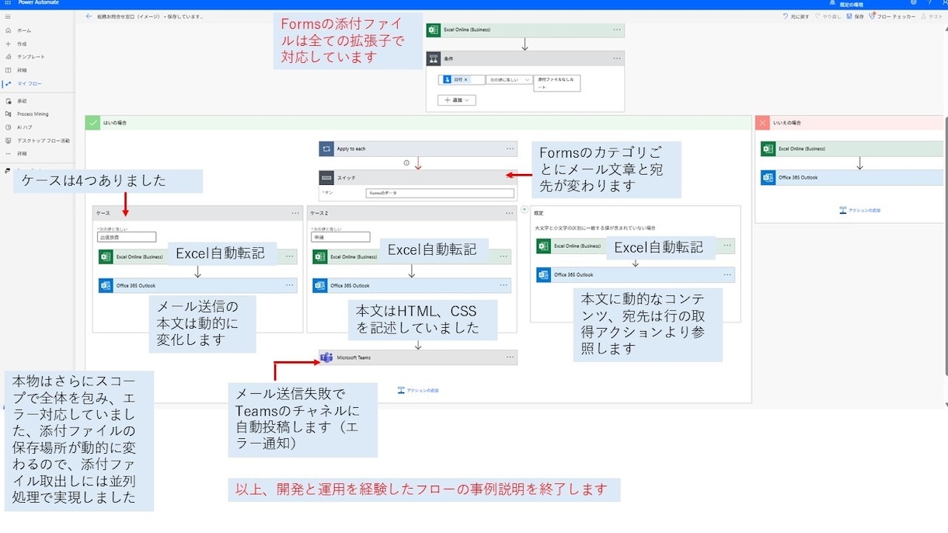948x533 pixels.
Task: Open フロー チェッカー
Action: [x=892, y=16]
